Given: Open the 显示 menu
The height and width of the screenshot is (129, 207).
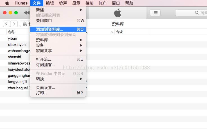Looking at the screenshot, I should coord(76,3).
